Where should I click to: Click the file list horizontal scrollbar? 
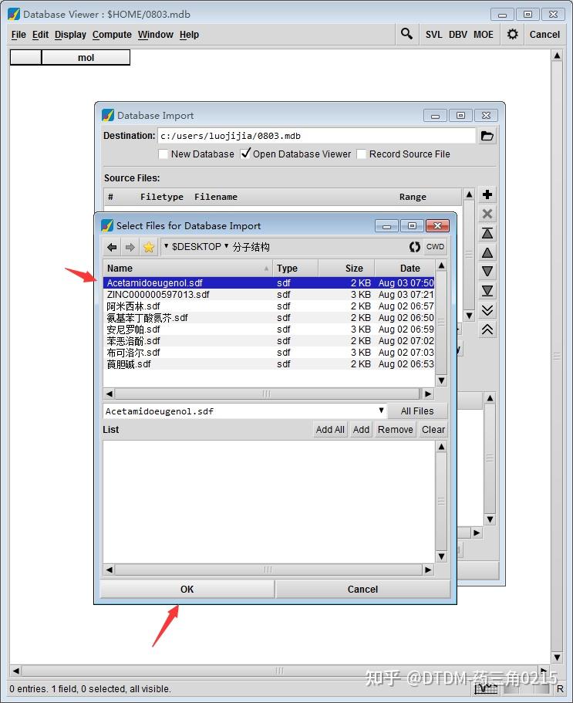266,394
